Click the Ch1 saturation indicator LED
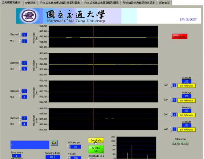Screen dimensions: 204x159 [174, 142]
